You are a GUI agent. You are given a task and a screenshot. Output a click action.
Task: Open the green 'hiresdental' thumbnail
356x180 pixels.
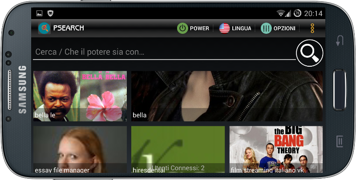tap(178, 150)
